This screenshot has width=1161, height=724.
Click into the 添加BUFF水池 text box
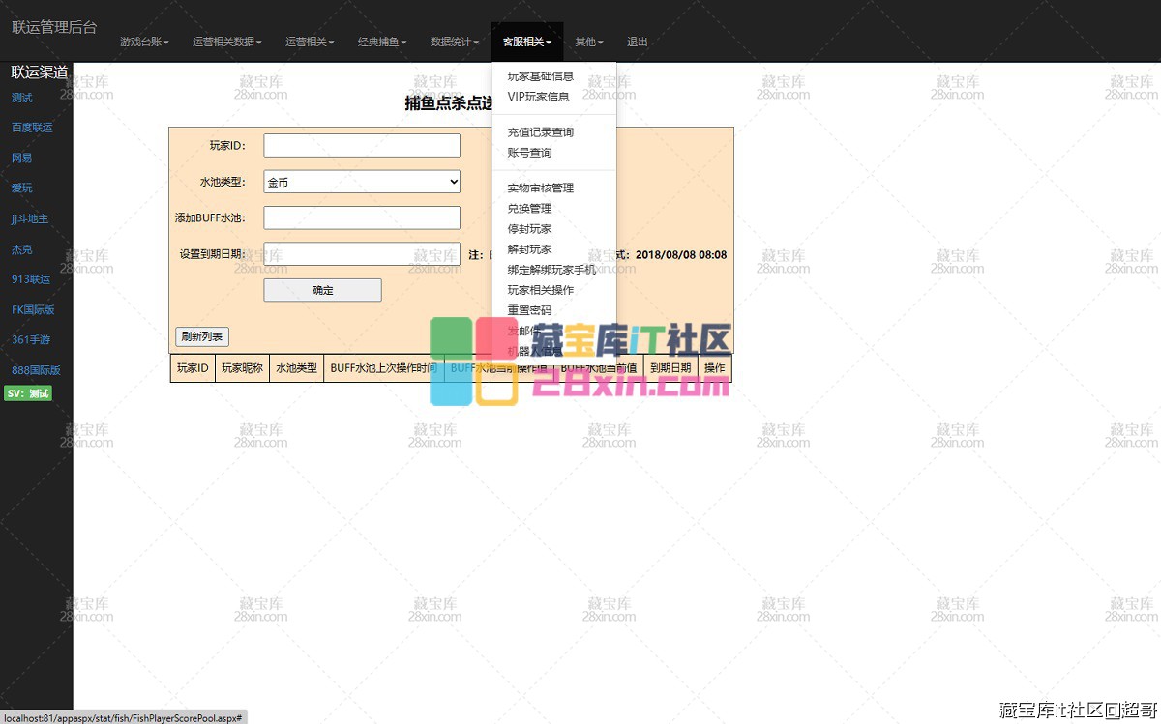[x=362, y=217]
